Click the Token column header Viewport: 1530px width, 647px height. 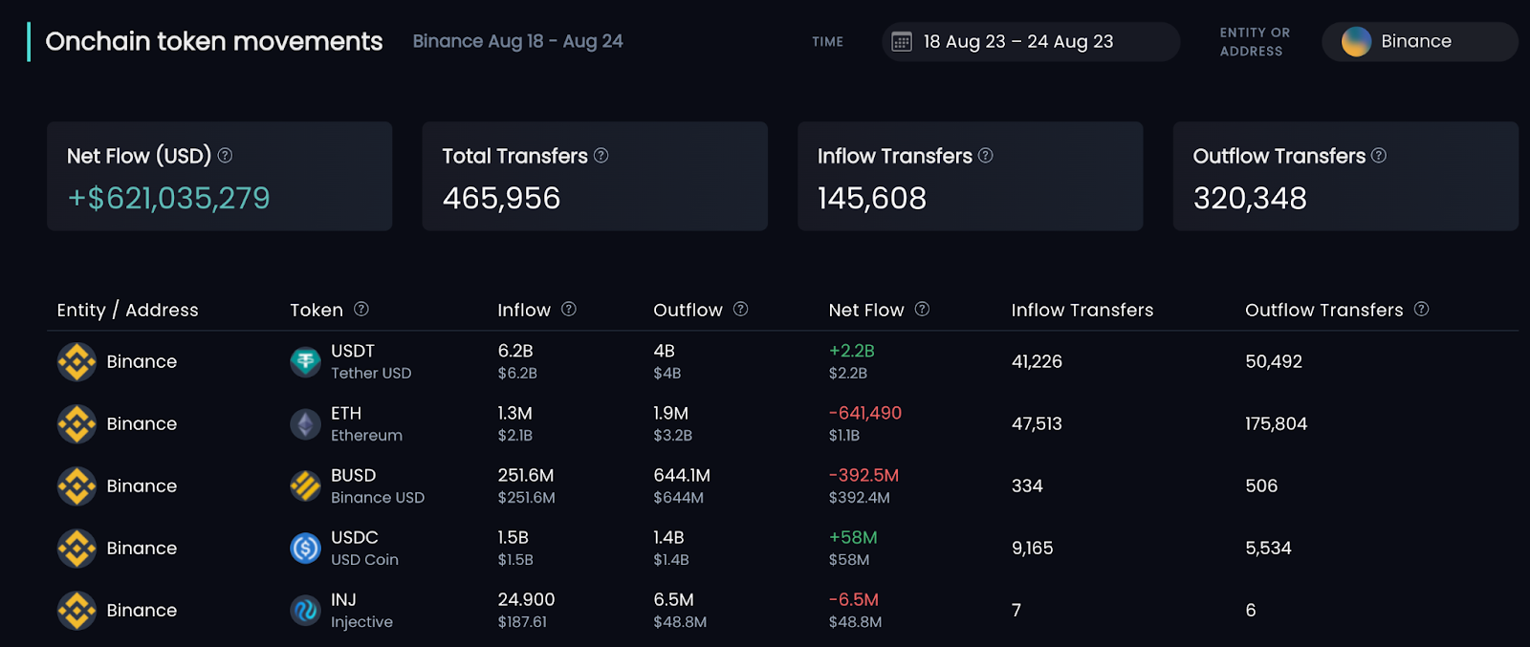(x=317, y=310)
